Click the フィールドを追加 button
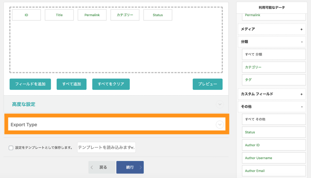This screenshot has height=178, width=311. [30, 84]
